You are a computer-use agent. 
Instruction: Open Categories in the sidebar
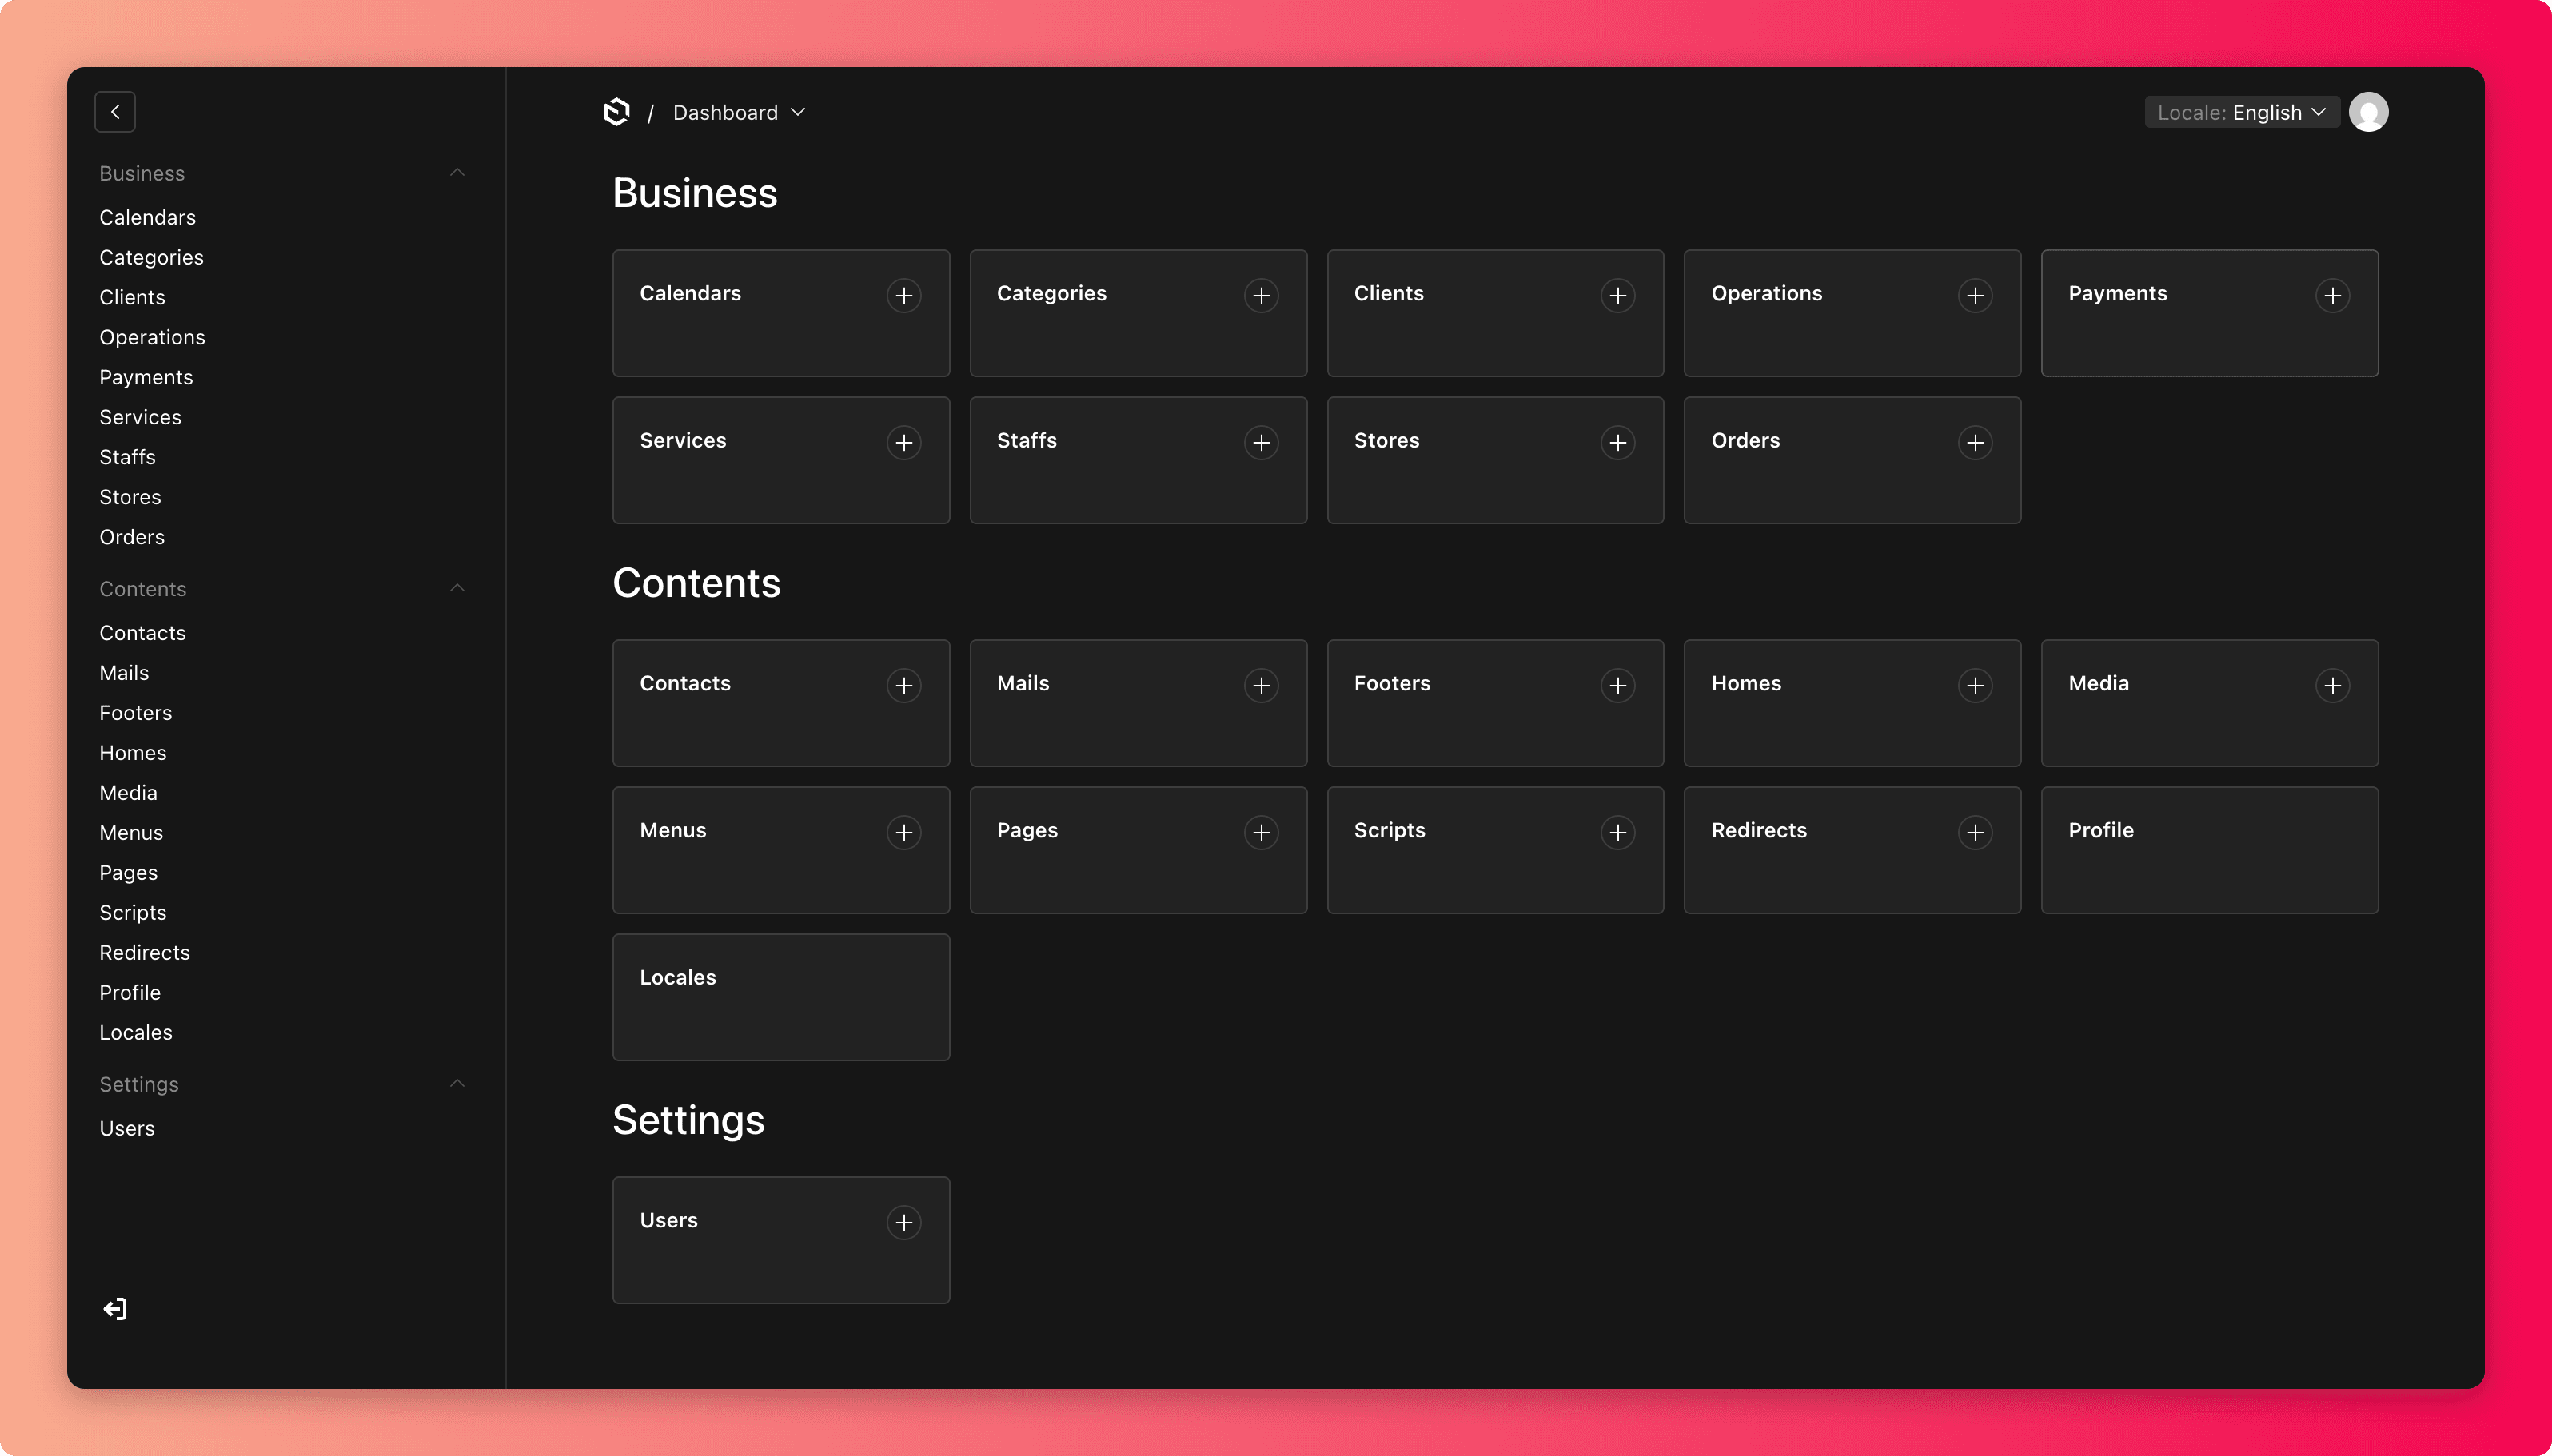click(151, 257)
